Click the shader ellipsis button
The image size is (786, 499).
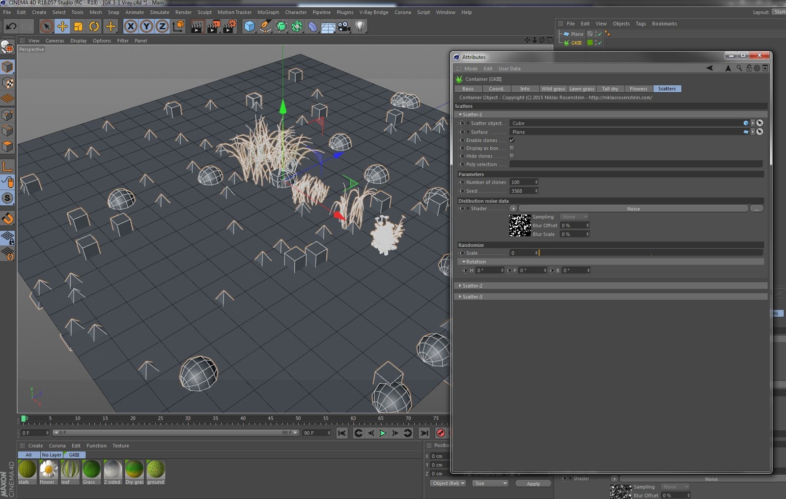(757, 209)
